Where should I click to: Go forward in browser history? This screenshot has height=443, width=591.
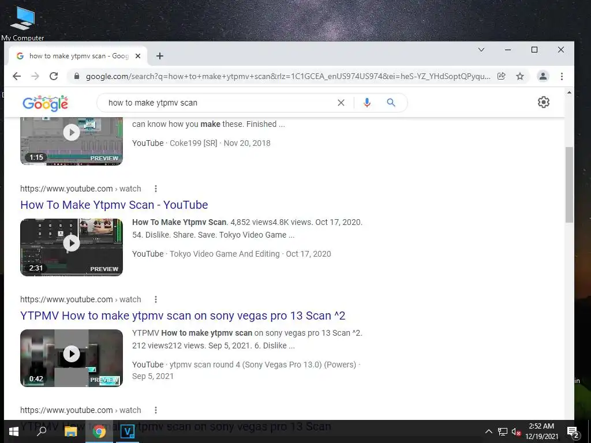pos(35,77)
